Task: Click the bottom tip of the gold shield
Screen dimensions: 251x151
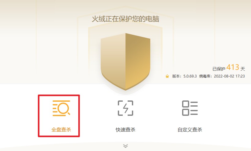Action: pos(125,89)
